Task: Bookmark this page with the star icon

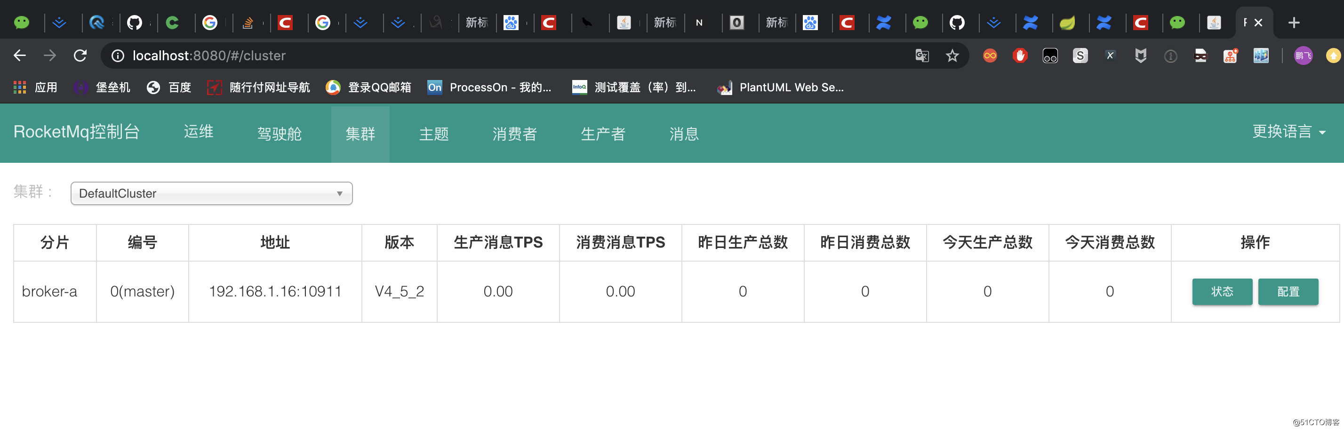Action: (x=952, y=56)
